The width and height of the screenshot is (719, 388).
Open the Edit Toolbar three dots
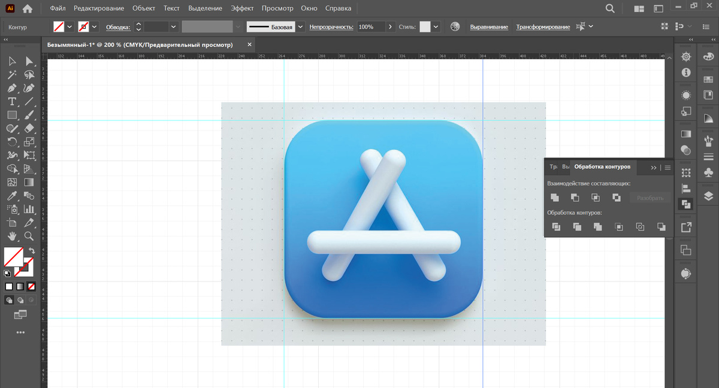tap(20, 332)
